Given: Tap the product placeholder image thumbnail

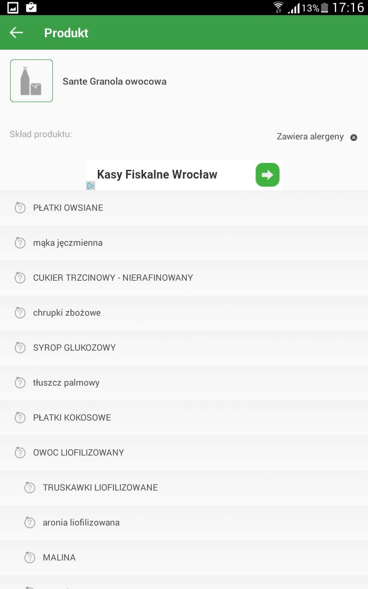Looking at the screenshot, I should 31,81.
